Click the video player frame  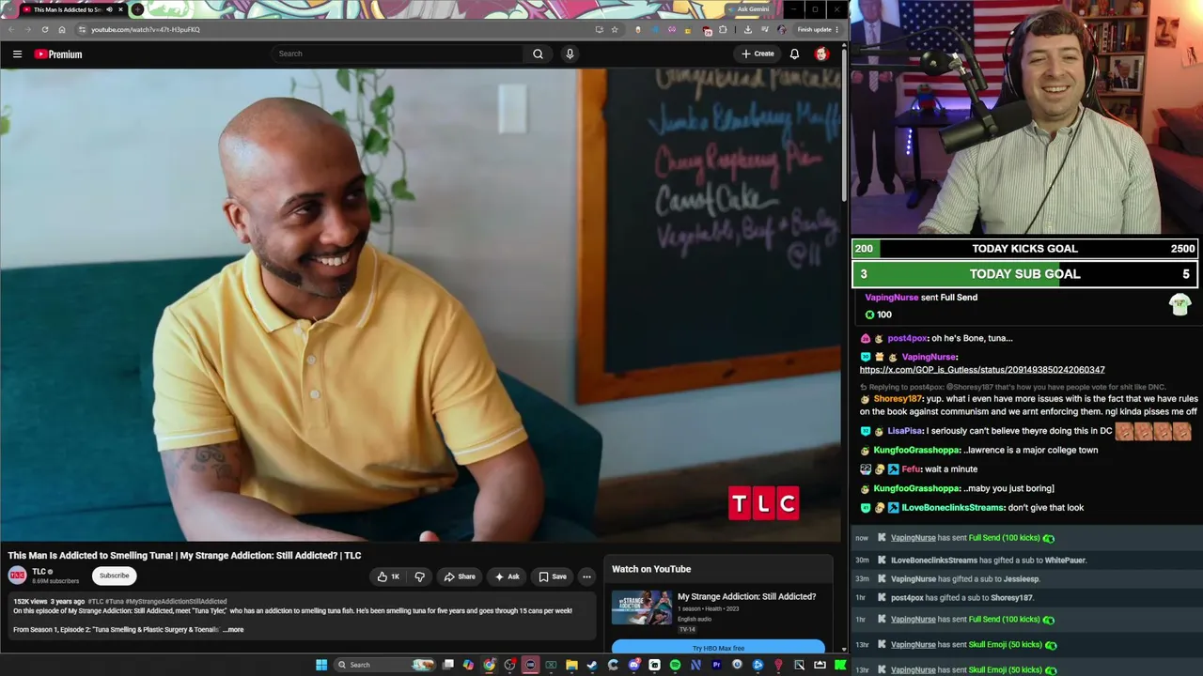click(421, 305)
